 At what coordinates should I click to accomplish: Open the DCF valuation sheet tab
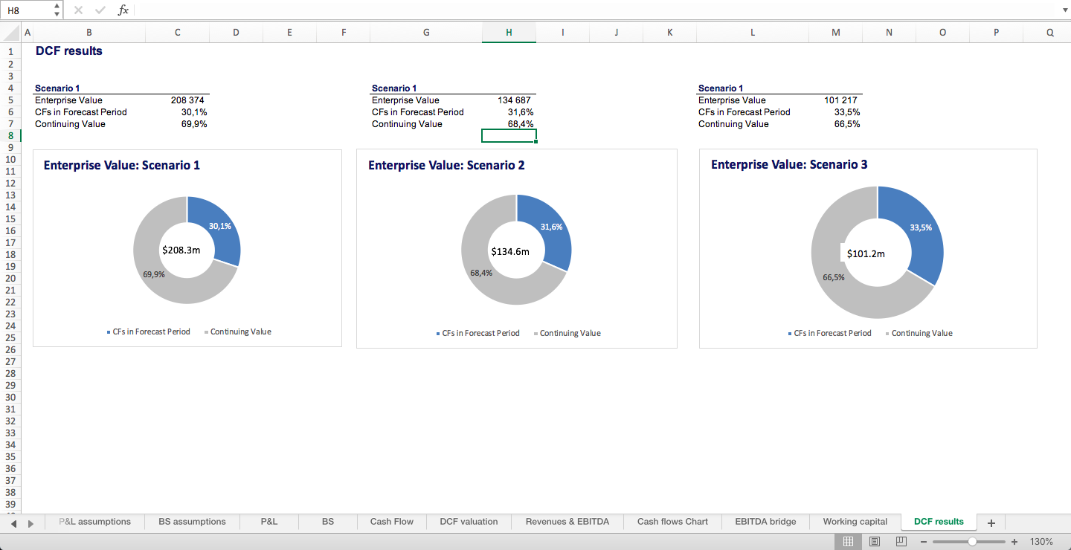pos(469,522)
